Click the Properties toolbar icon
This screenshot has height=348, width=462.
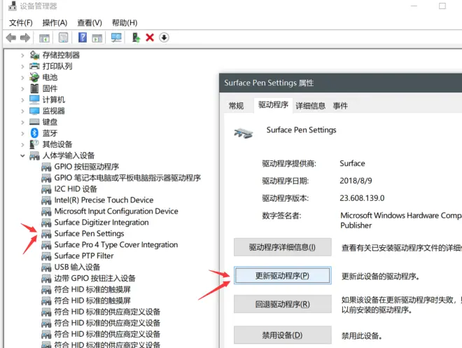[63, 38]
